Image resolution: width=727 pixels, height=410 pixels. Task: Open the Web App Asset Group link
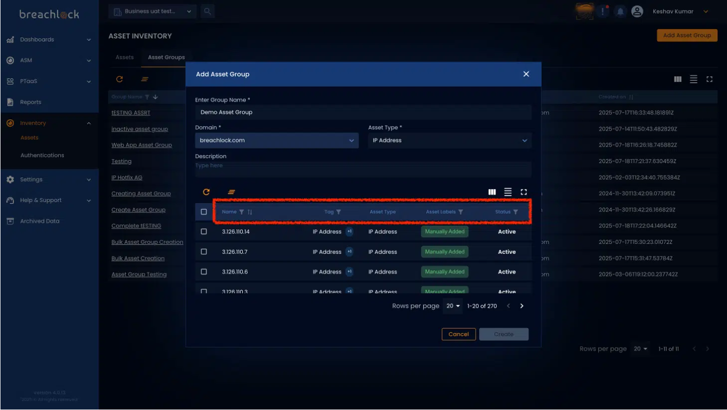[x=142, y=145]
